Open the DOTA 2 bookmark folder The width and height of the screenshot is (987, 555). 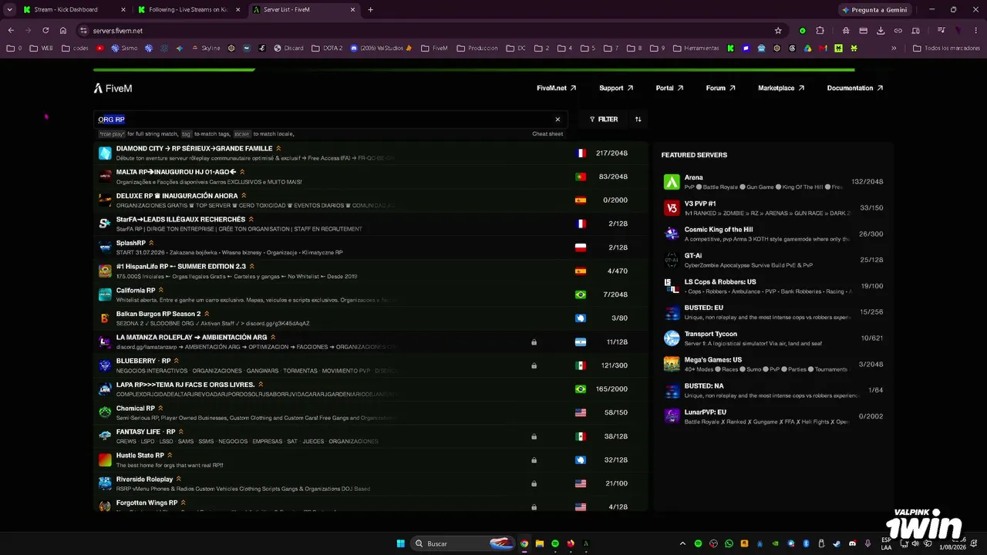point(327,48)
